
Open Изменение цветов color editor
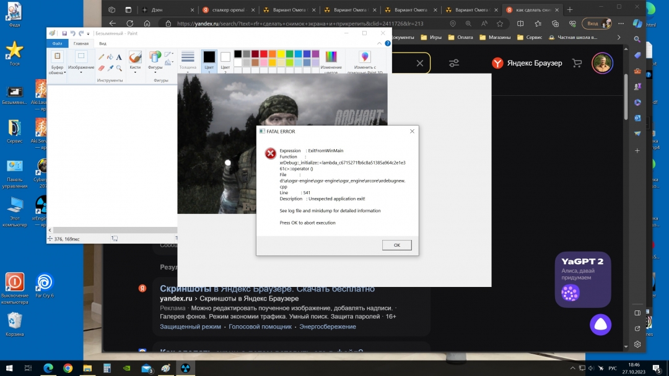331,61
